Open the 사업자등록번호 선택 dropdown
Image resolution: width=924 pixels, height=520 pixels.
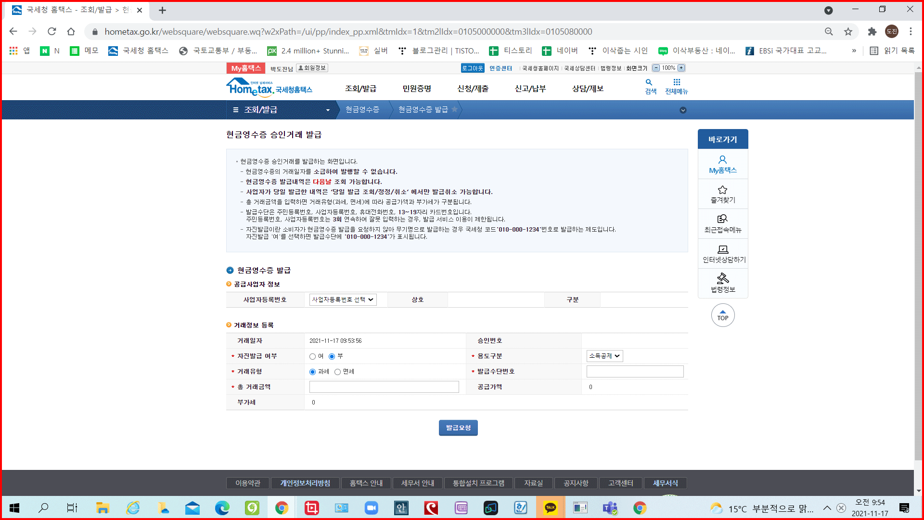tap(343, 300)
